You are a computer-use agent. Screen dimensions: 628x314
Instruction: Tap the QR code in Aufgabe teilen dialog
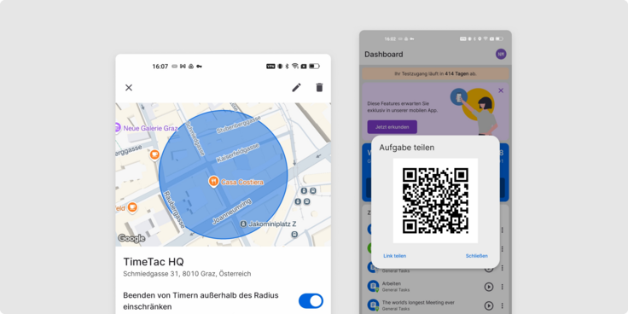point(435,201)
